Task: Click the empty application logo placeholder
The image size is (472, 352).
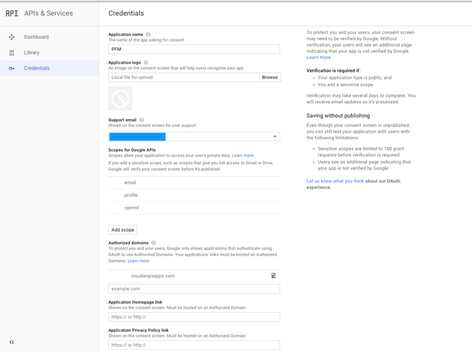Action: coord(120,98)
